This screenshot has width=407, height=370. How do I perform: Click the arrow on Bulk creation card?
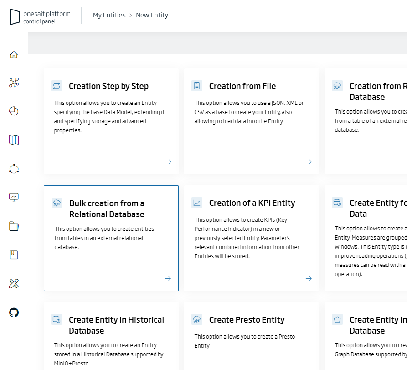[168, 279]
